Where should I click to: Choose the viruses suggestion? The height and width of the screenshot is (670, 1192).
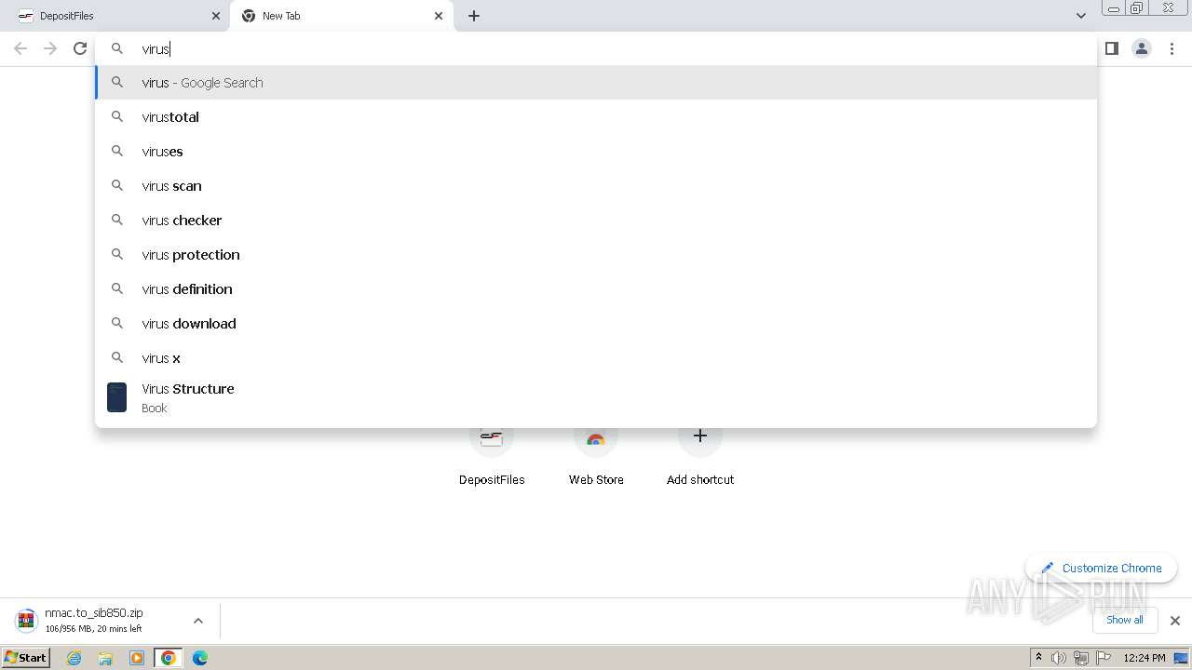596,151
